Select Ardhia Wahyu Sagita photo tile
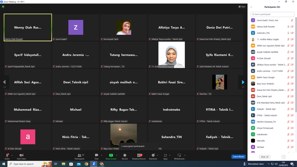The image size is (297, 167). point(171,55)
